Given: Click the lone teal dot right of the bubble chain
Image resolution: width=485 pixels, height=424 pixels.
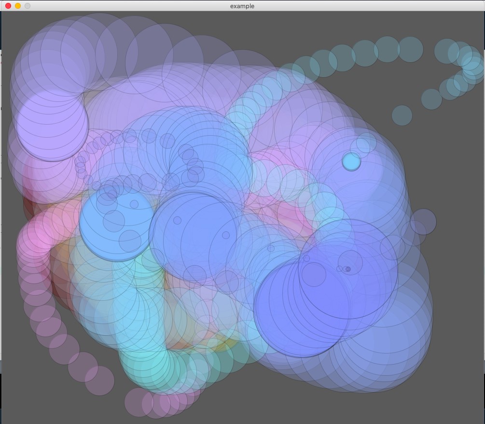Looking at the screenshot, I should click(x=402, y=116).
